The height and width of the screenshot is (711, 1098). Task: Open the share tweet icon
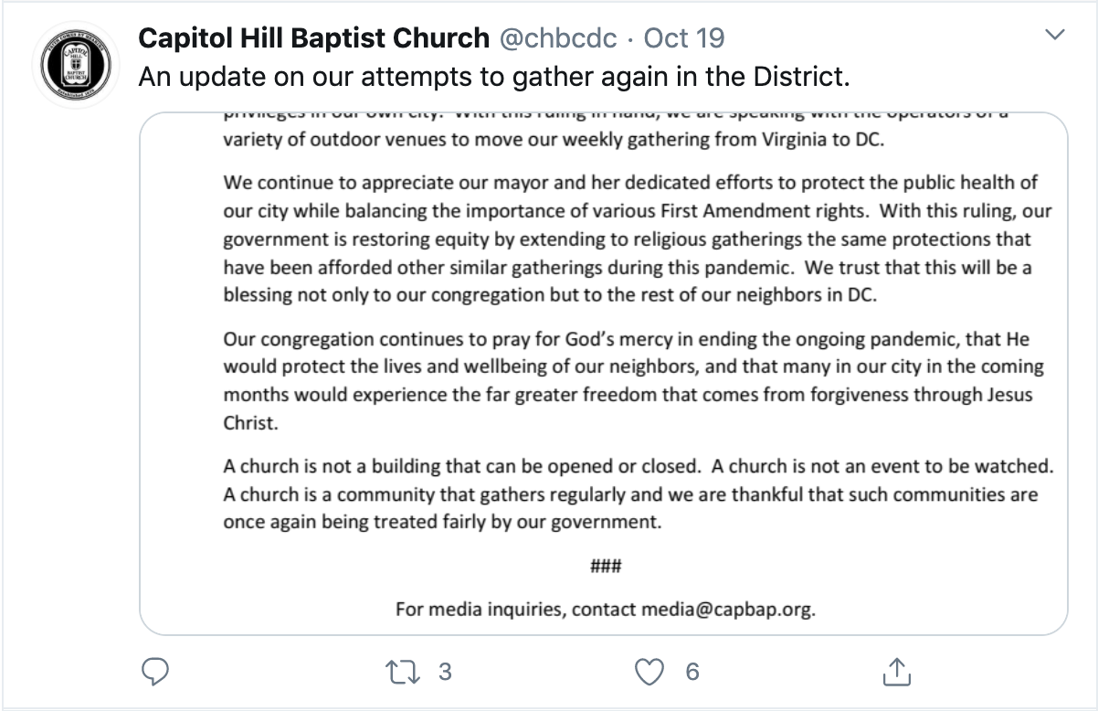tap(897, 673)
